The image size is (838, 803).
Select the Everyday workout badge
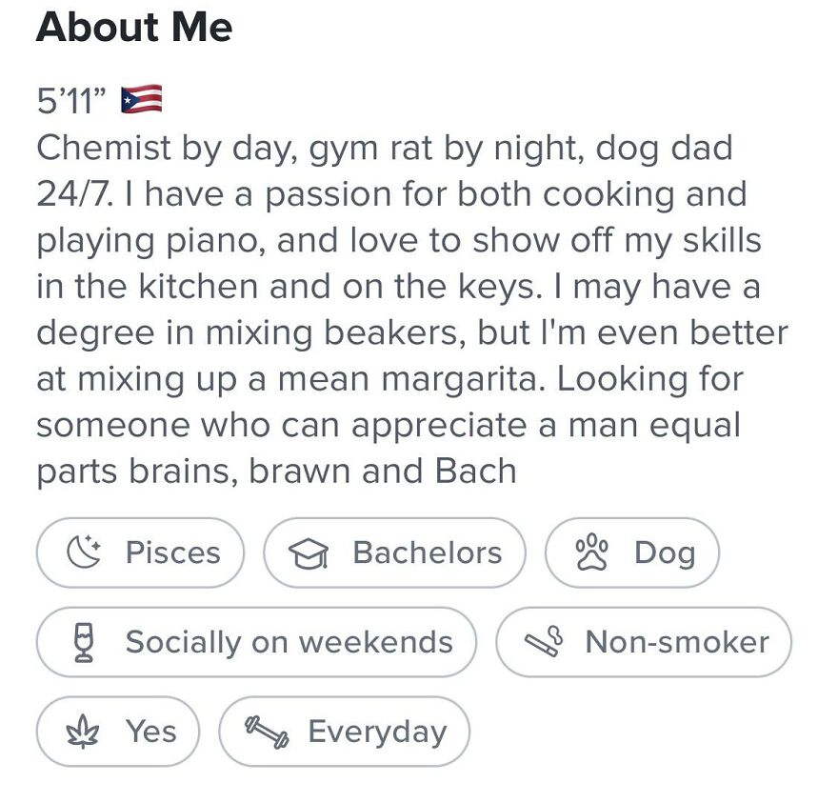(x=344, y=731)
